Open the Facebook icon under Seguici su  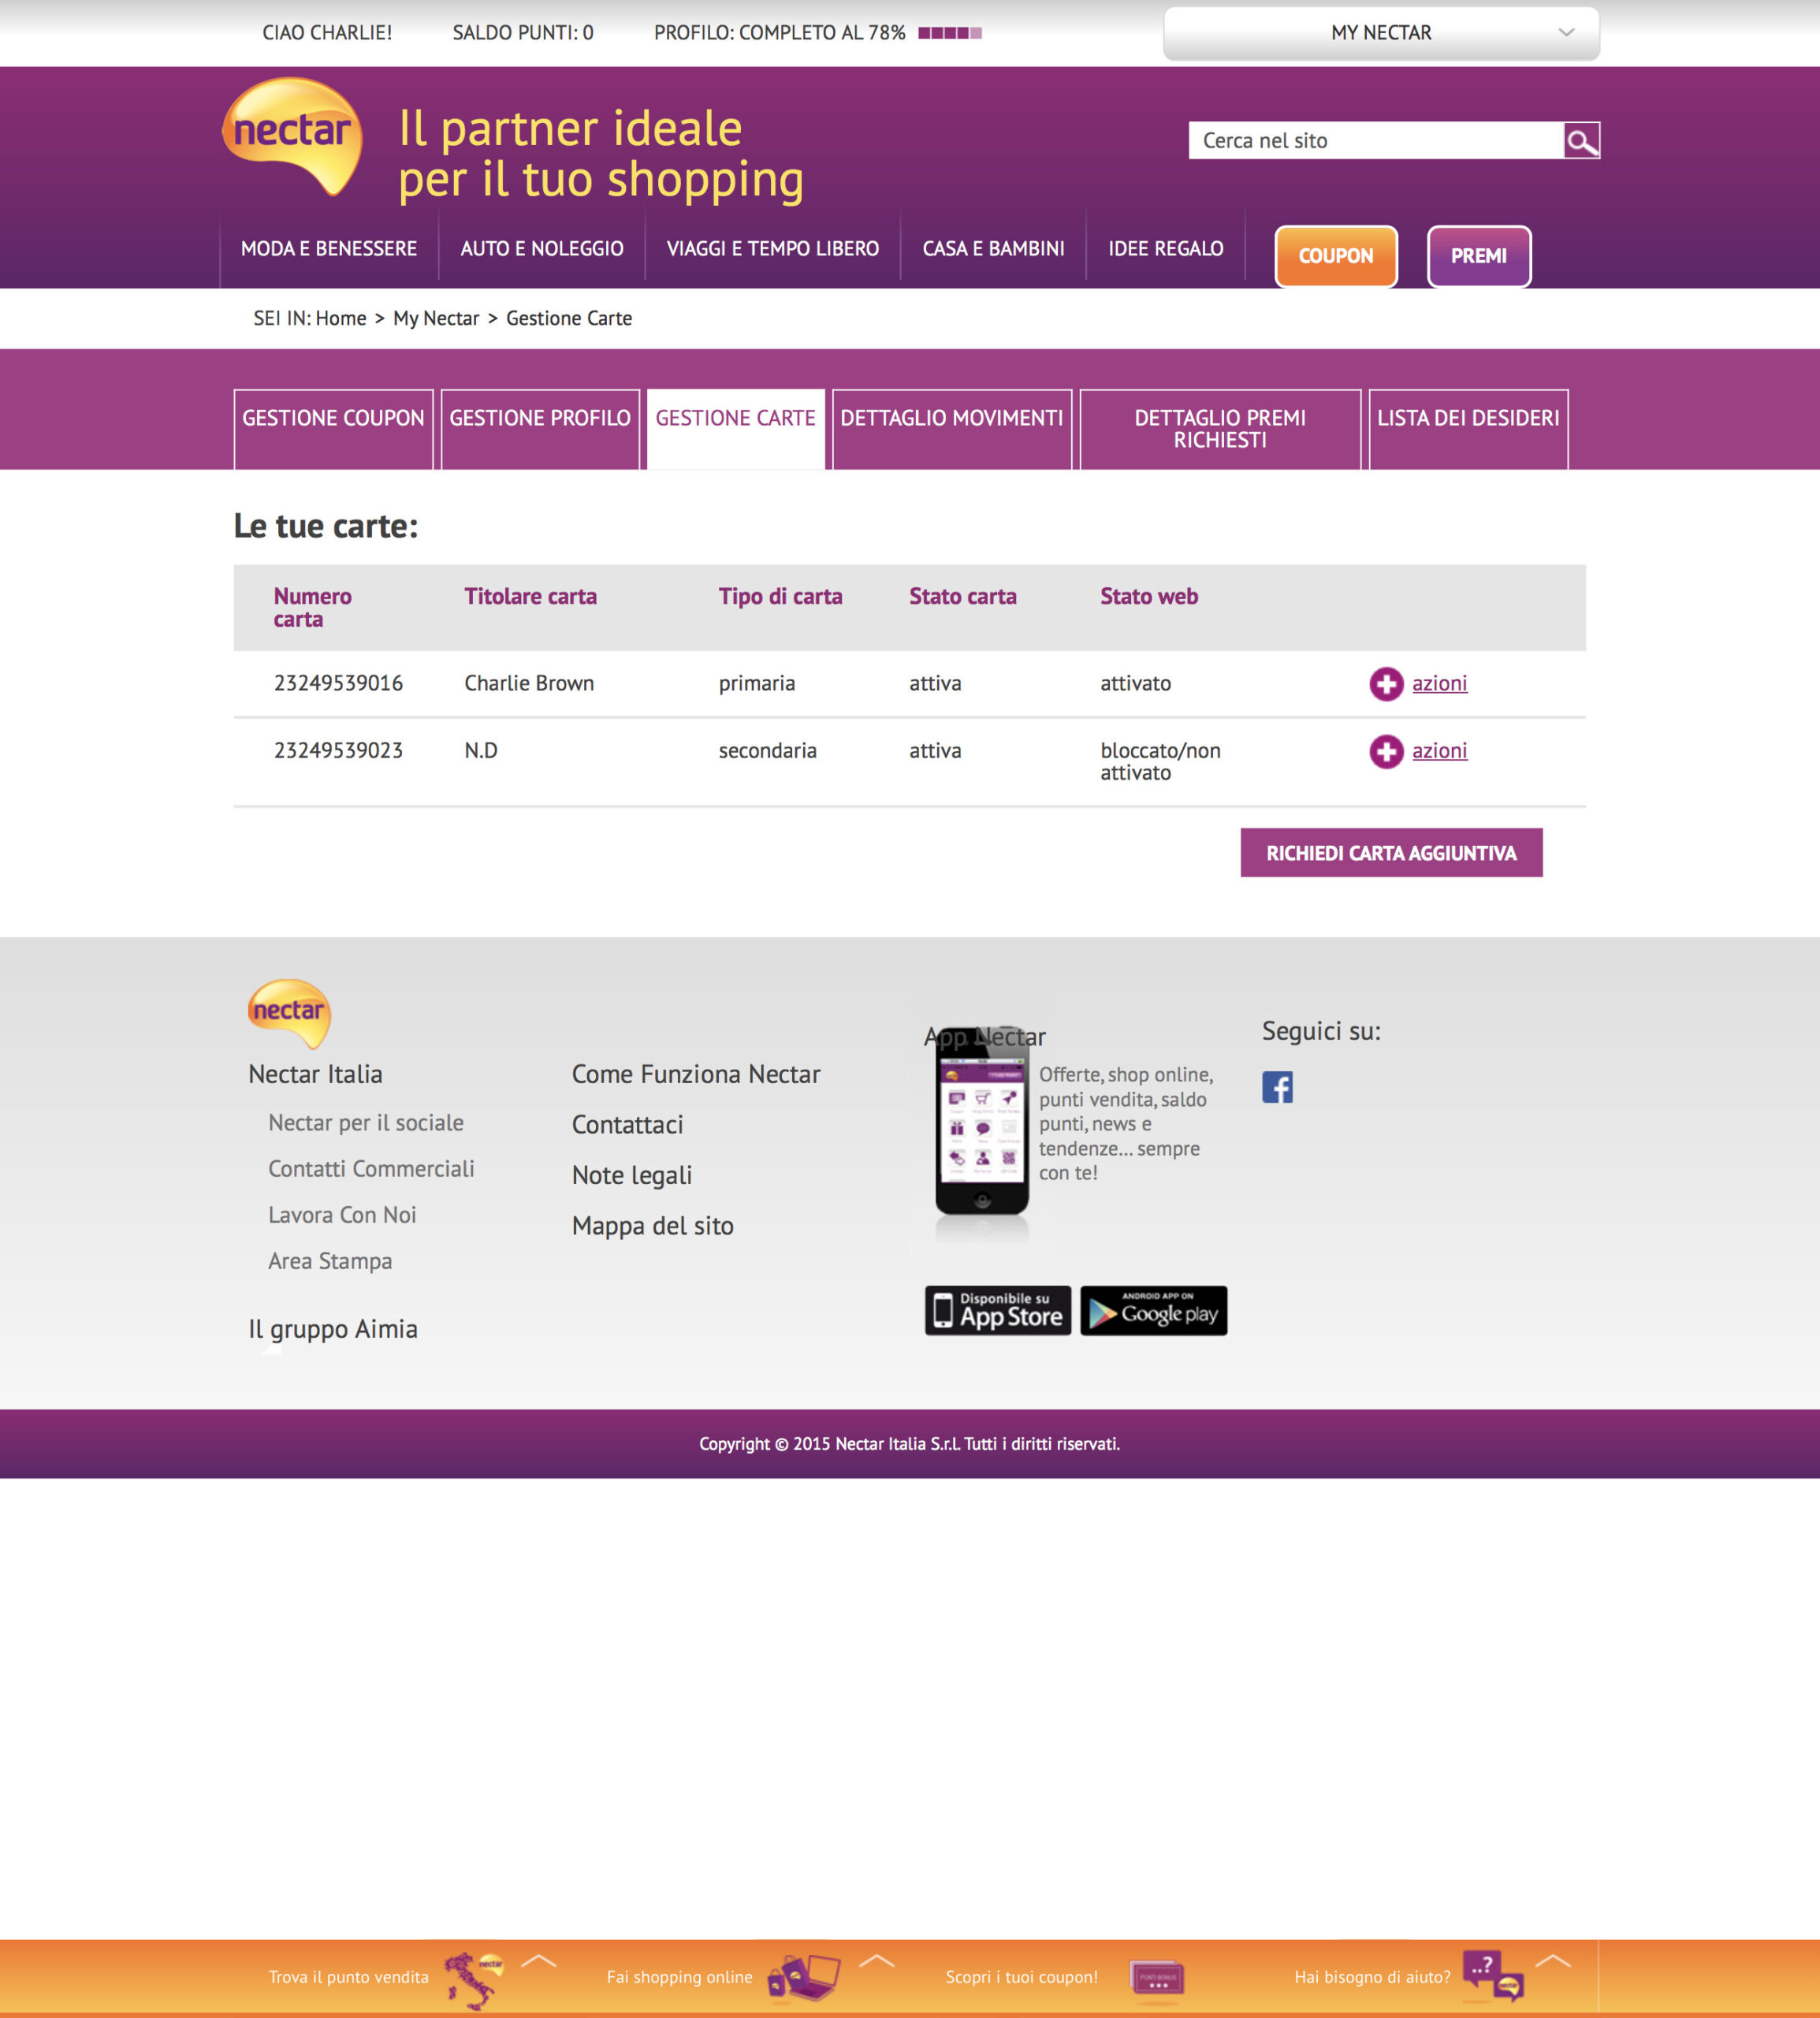coord(1277,1087)
